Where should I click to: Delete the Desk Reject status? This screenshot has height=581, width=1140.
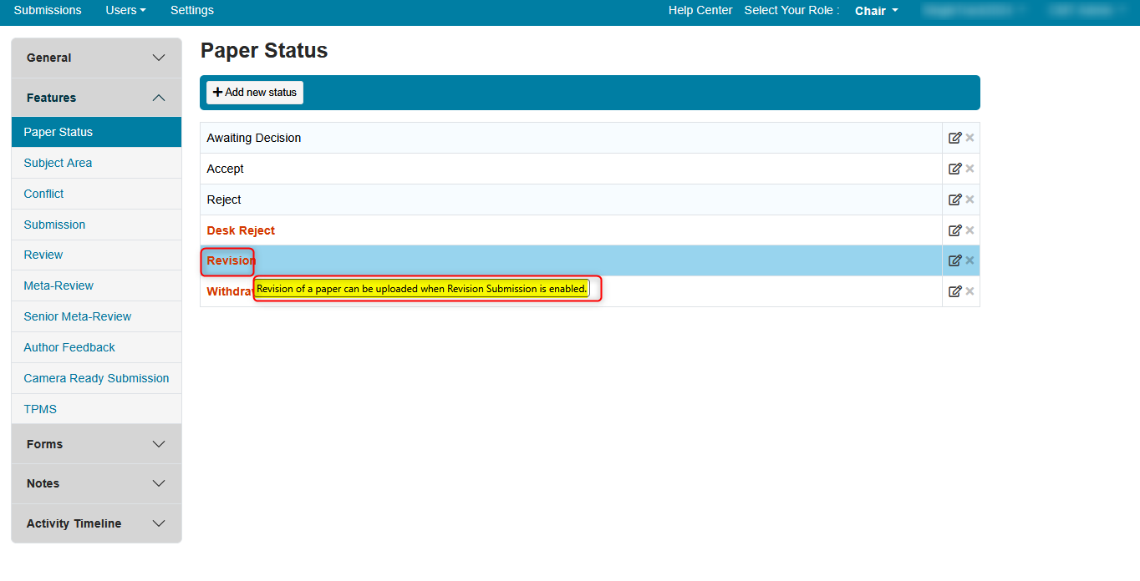point(970,230)
